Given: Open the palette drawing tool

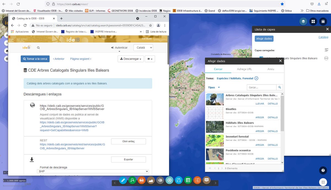Looking at the screenshot, I should coord(160,180).
